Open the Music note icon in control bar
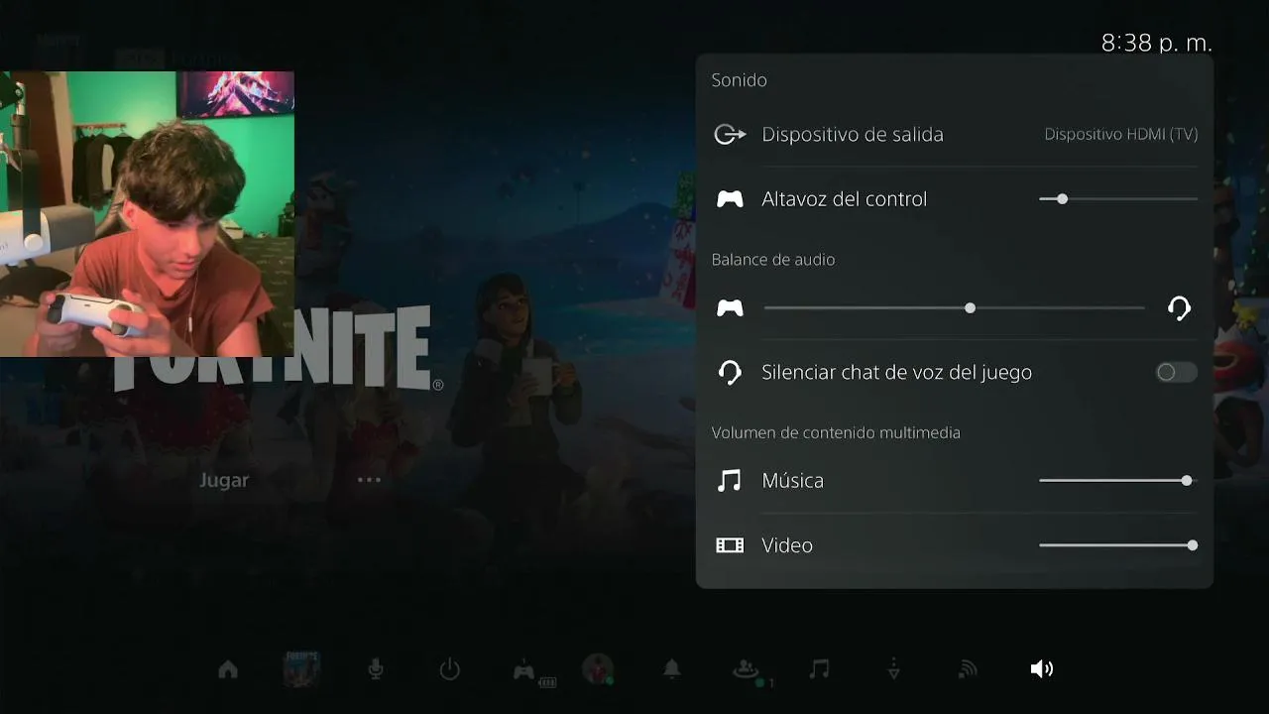Image resolution: width=1269 pixels, height=714 pixels. click(x=819, y=669)
